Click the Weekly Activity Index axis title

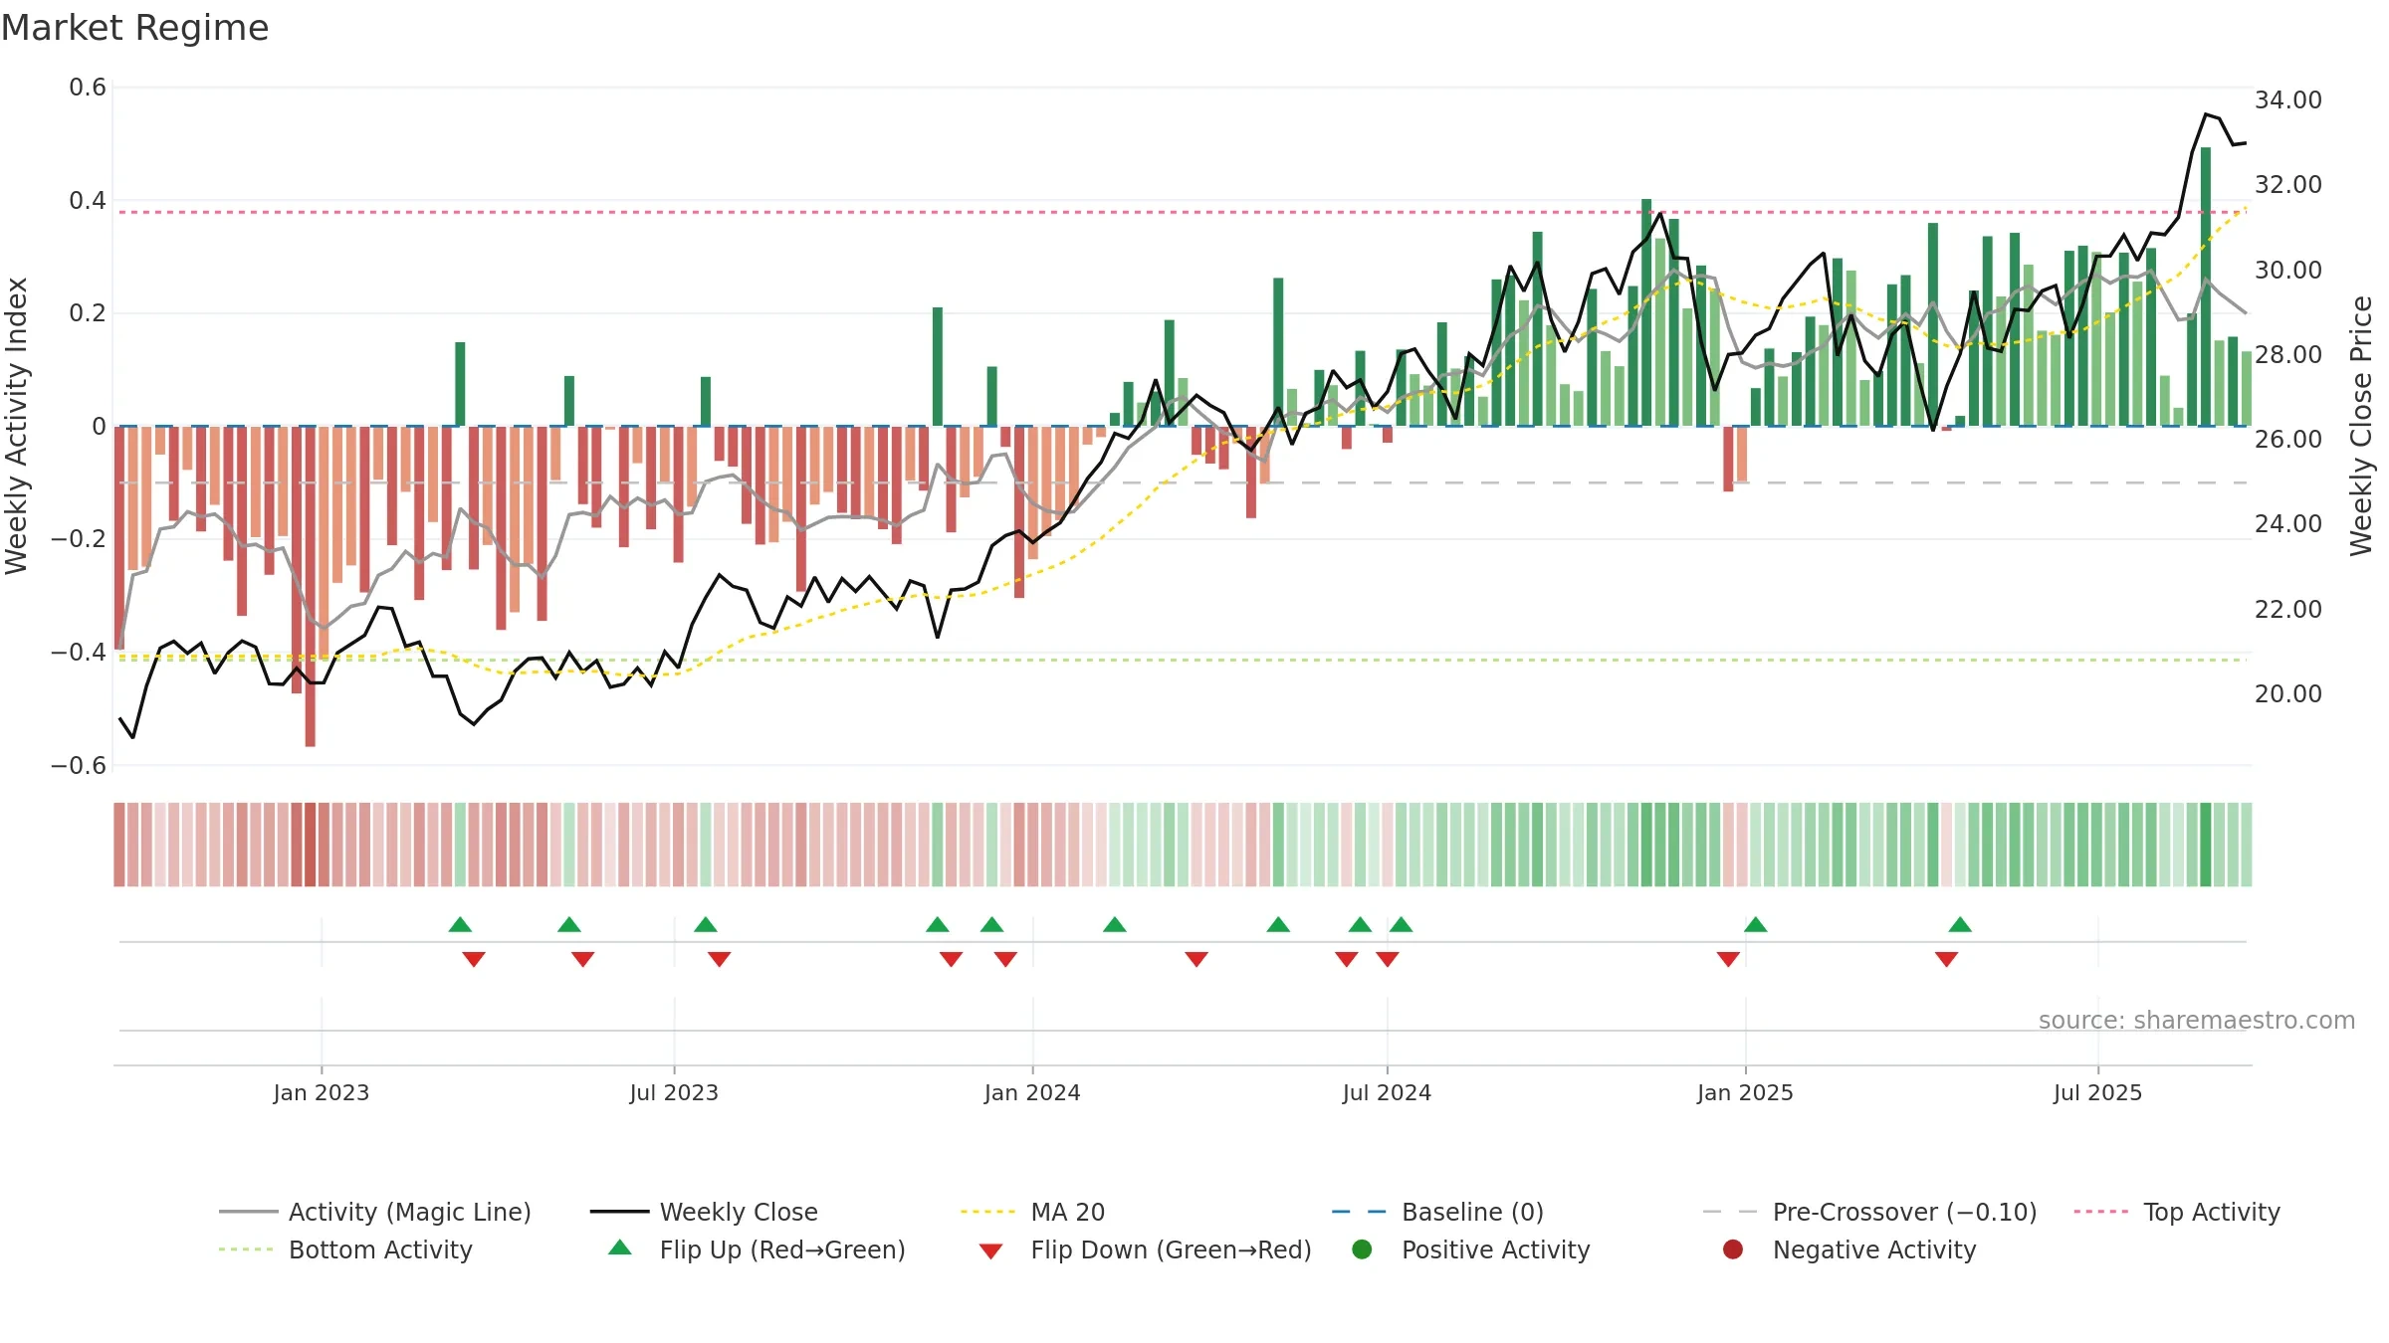click(17, 426)
